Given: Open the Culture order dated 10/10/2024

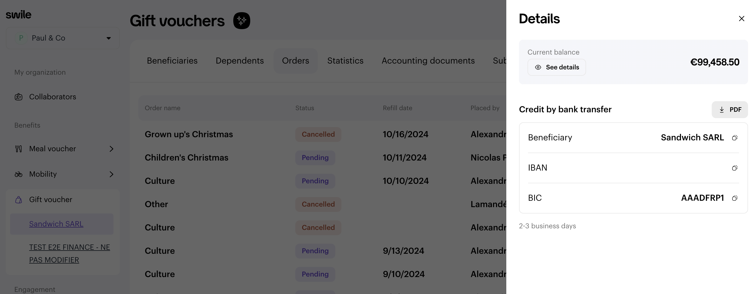Looking at the screenshot, I should [160, 181].
